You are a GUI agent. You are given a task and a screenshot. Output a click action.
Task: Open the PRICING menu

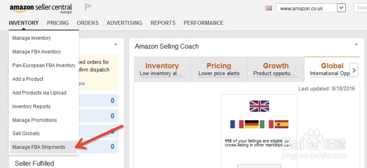click(x=58, y=23)
